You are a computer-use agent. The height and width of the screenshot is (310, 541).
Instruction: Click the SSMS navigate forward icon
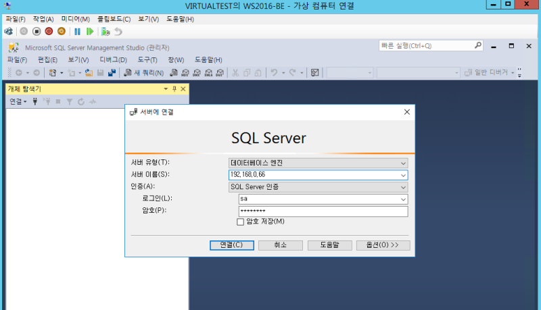click(37, 73)
